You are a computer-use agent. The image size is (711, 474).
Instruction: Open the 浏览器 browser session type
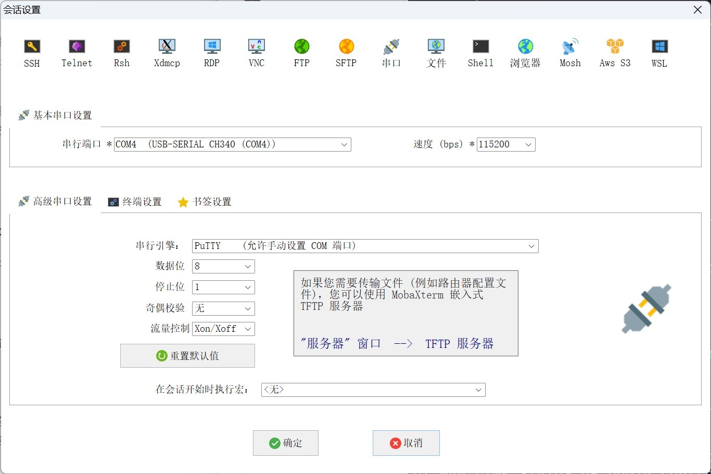click(525, 53)
